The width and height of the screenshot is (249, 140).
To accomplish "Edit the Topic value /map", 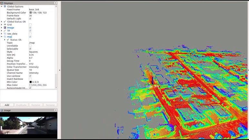I will [x=42, y=43].
